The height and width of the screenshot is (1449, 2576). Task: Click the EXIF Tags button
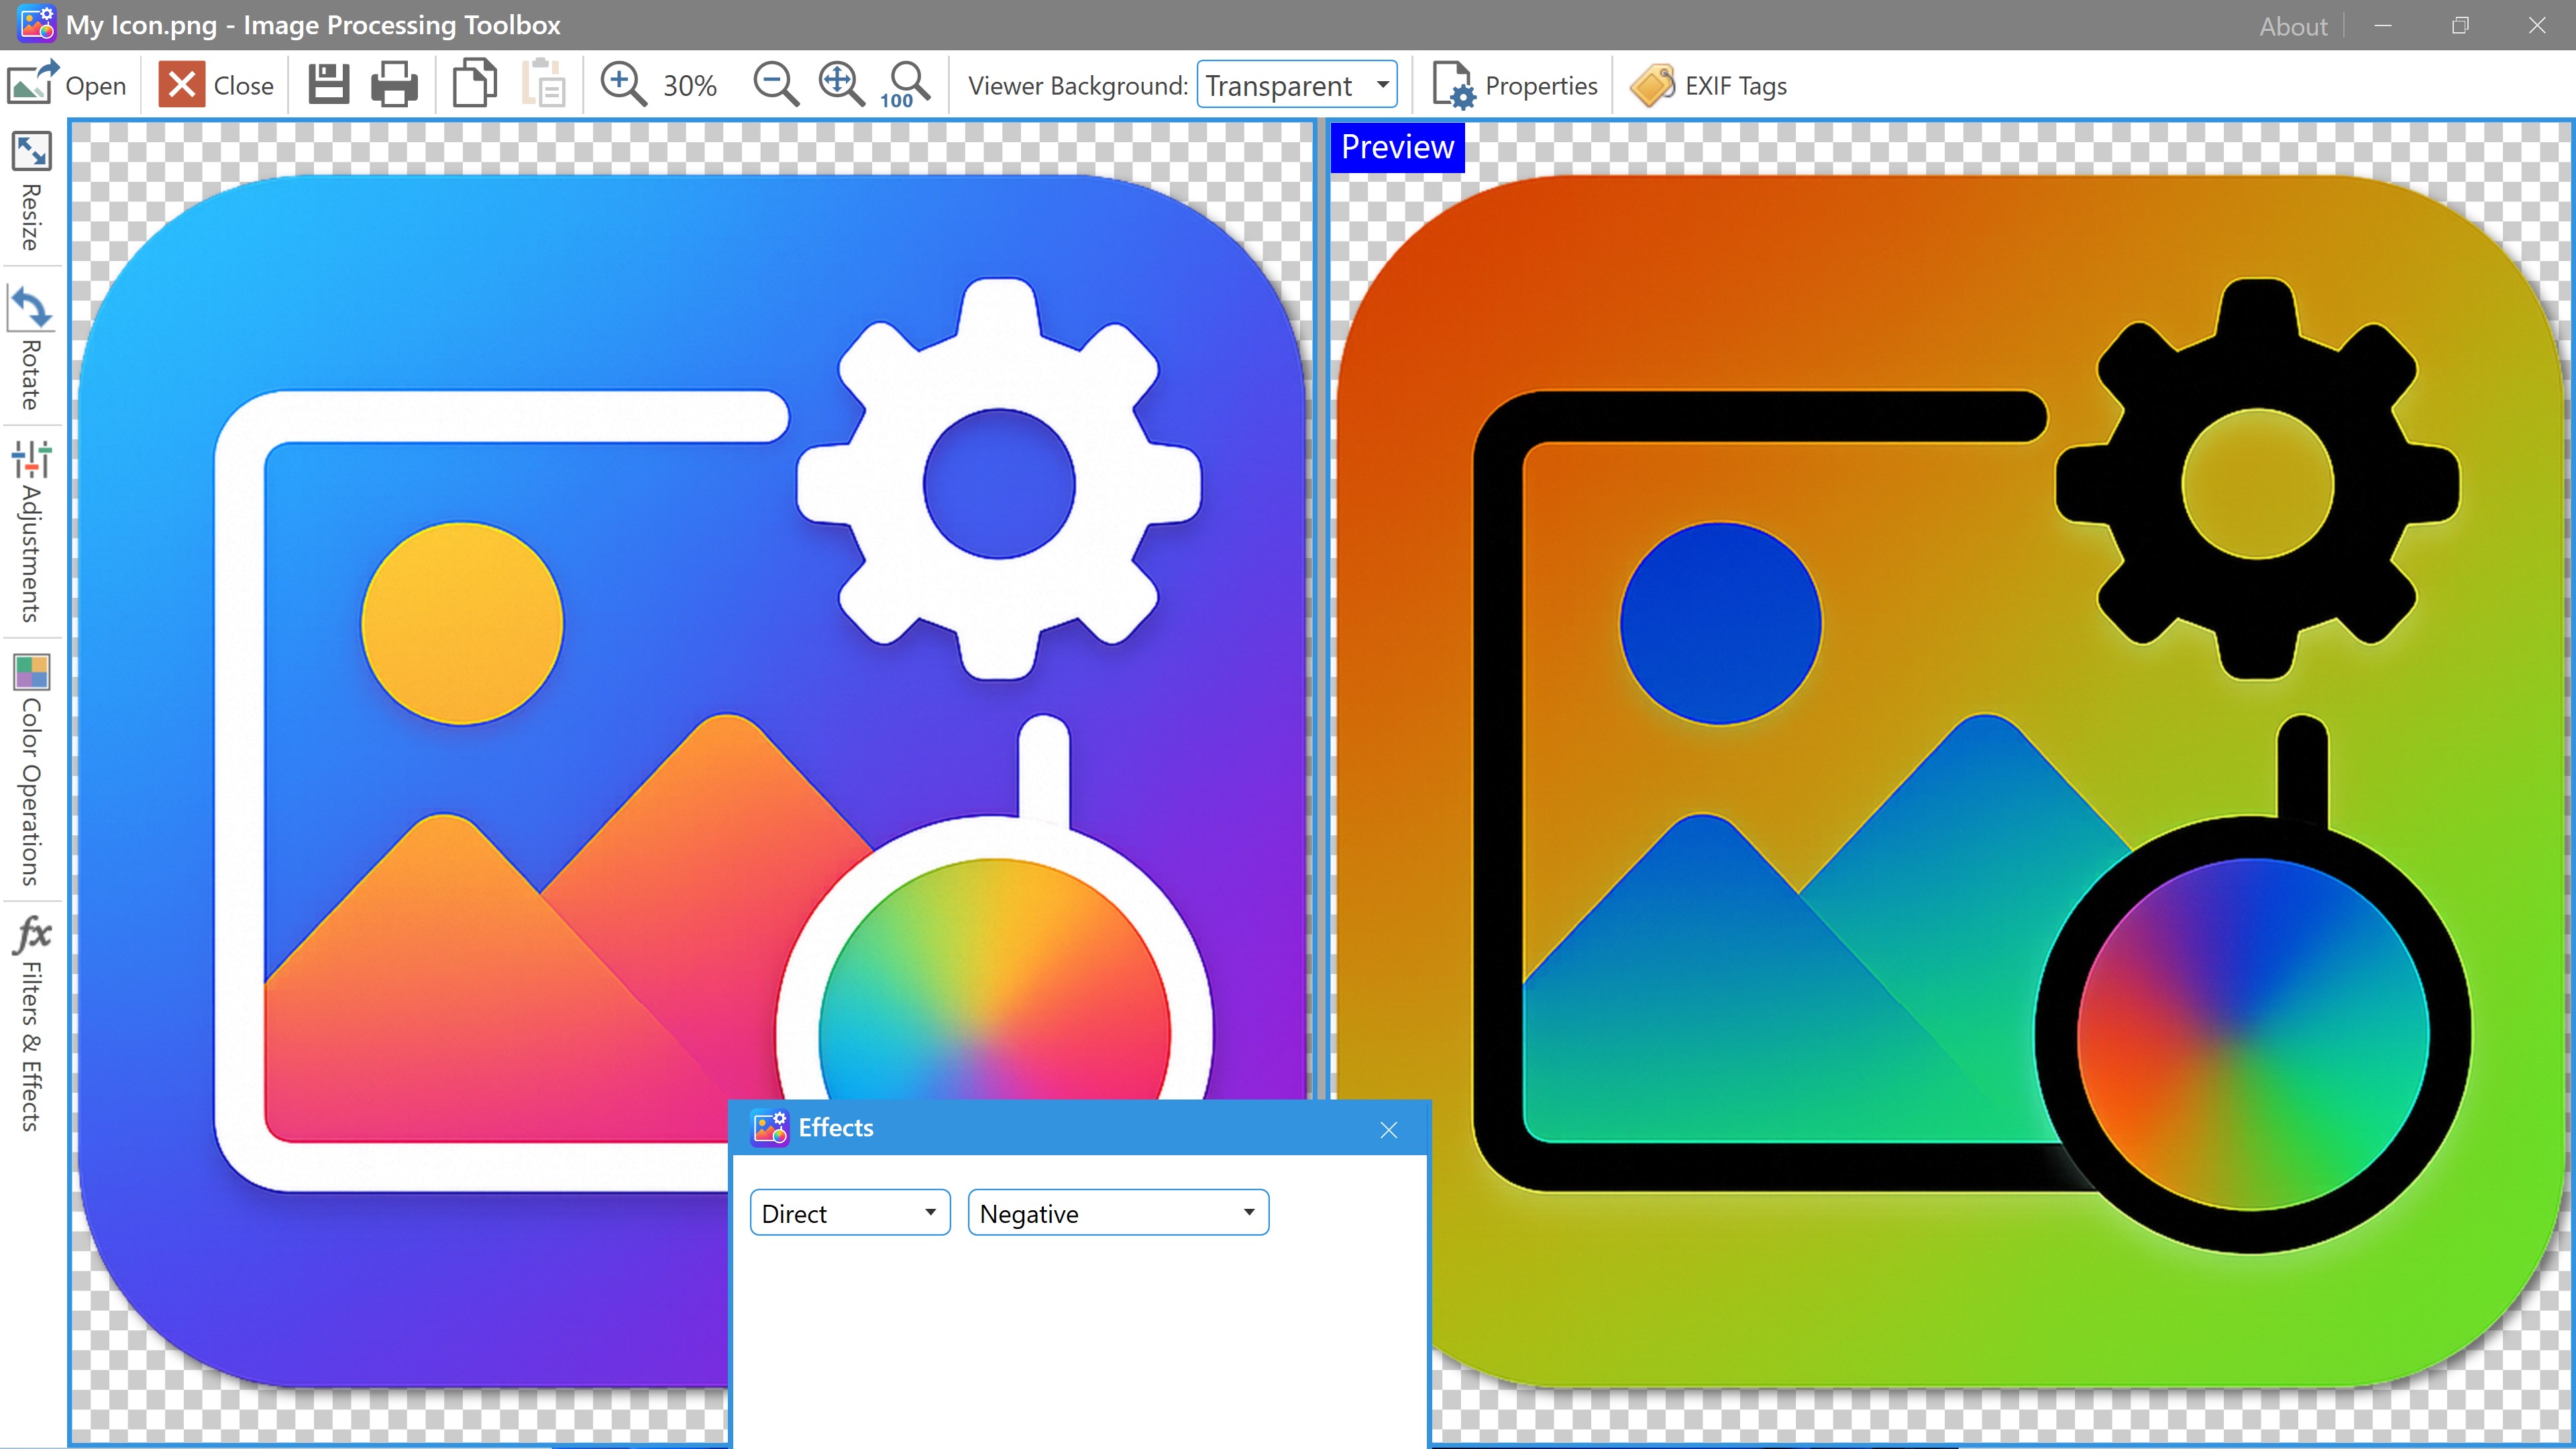tap(1708, 85)
